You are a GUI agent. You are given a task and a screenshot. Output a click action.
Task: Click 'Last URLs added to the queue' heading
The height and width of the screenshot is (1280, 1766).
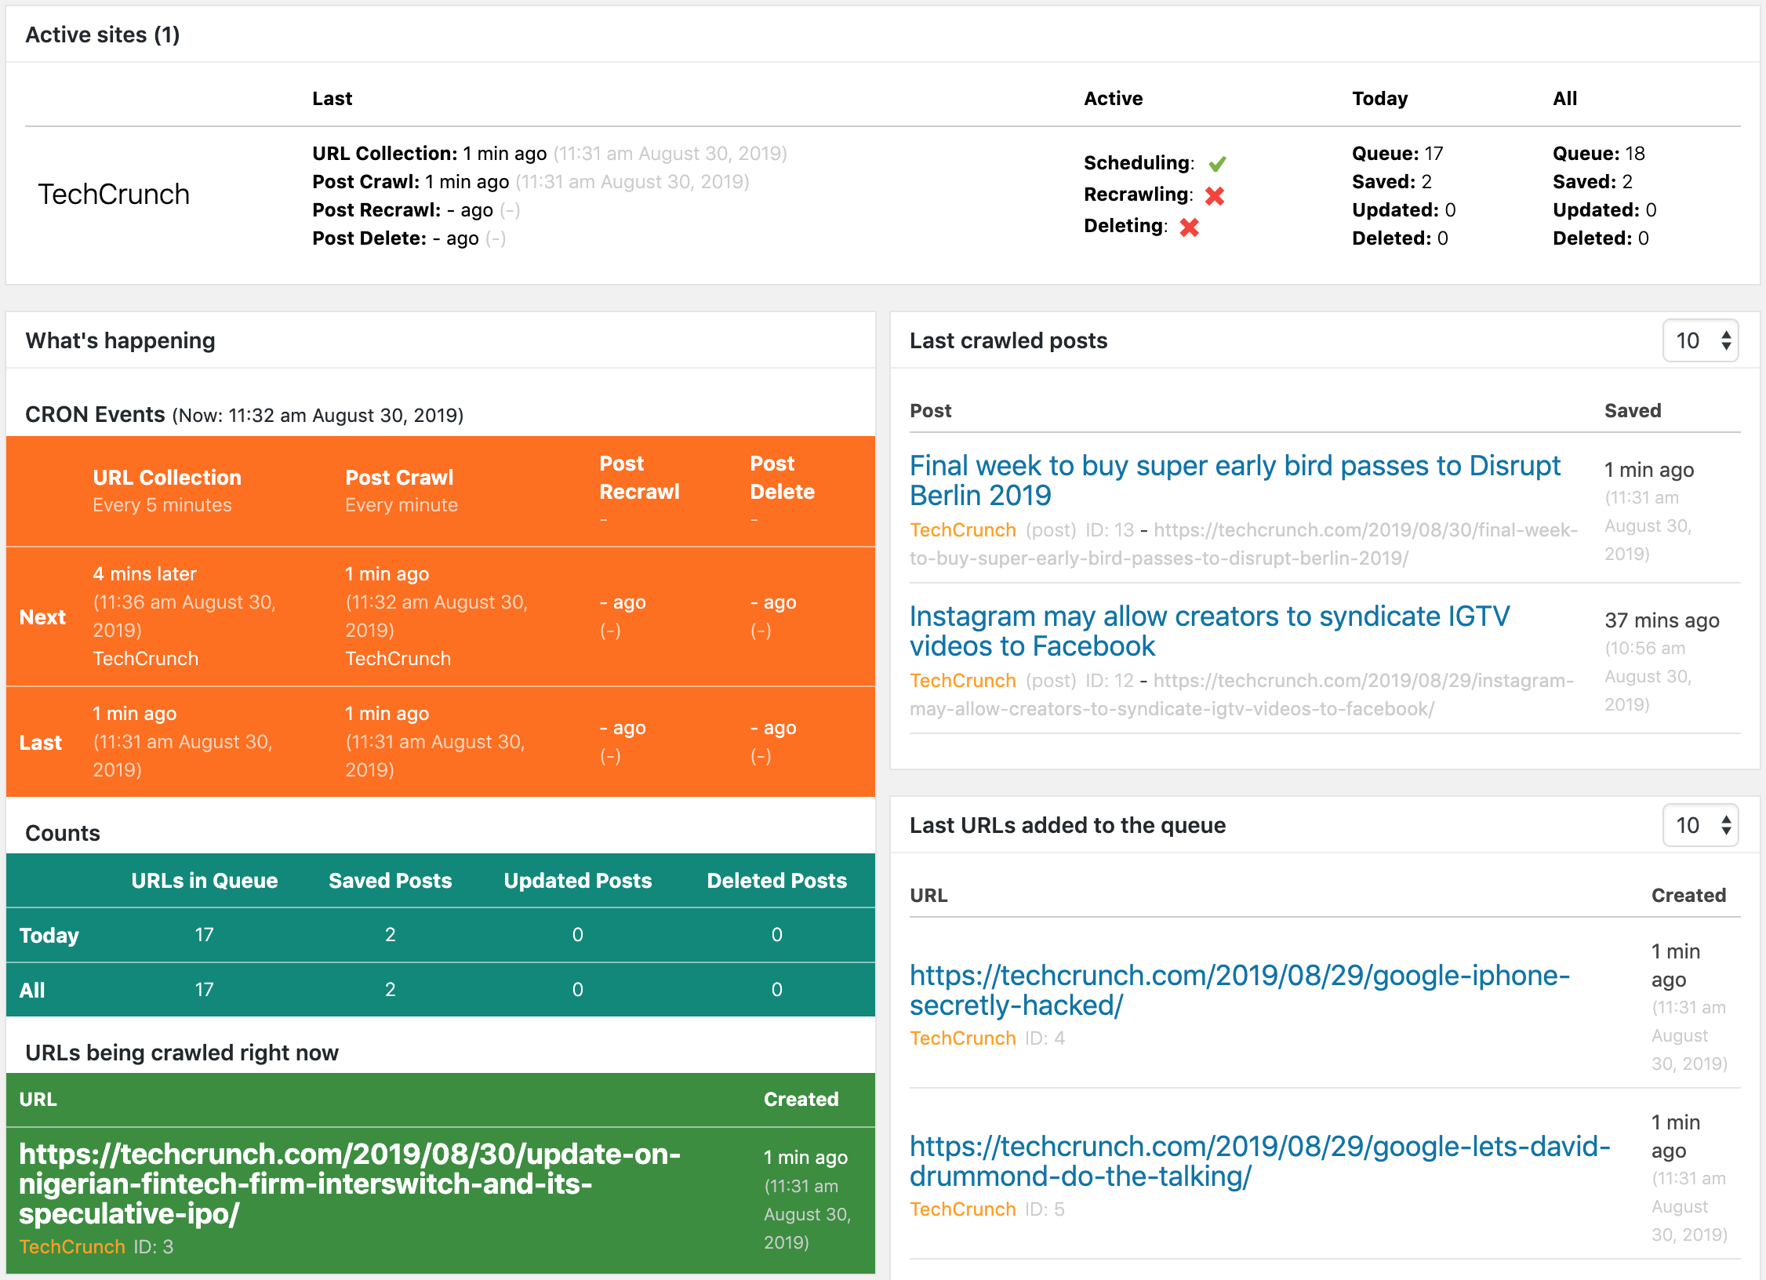tap(1067, 825)
